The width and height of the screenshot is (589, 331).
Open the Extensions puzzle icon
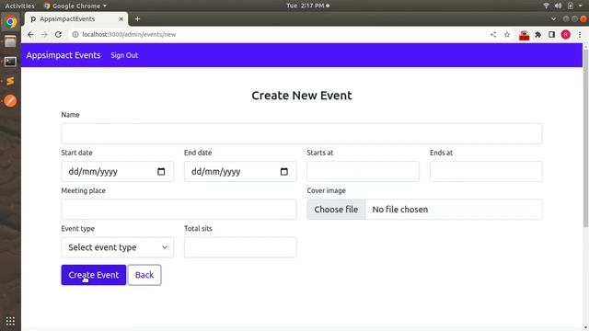tap(537, 35)
